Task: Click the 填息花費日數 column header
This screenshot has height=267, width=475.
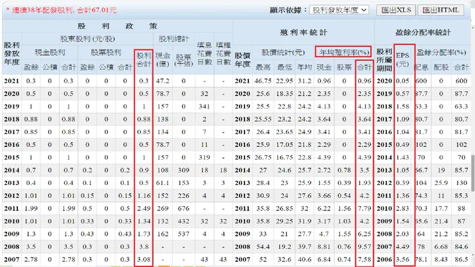Action: (204, 53)
